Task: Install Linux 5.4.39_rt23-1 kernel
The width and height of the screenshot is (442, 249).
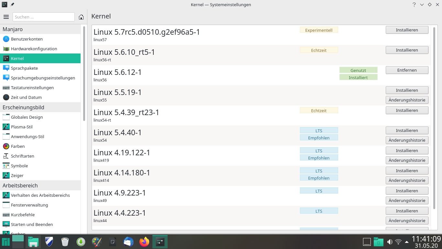Action: [407, 110]
